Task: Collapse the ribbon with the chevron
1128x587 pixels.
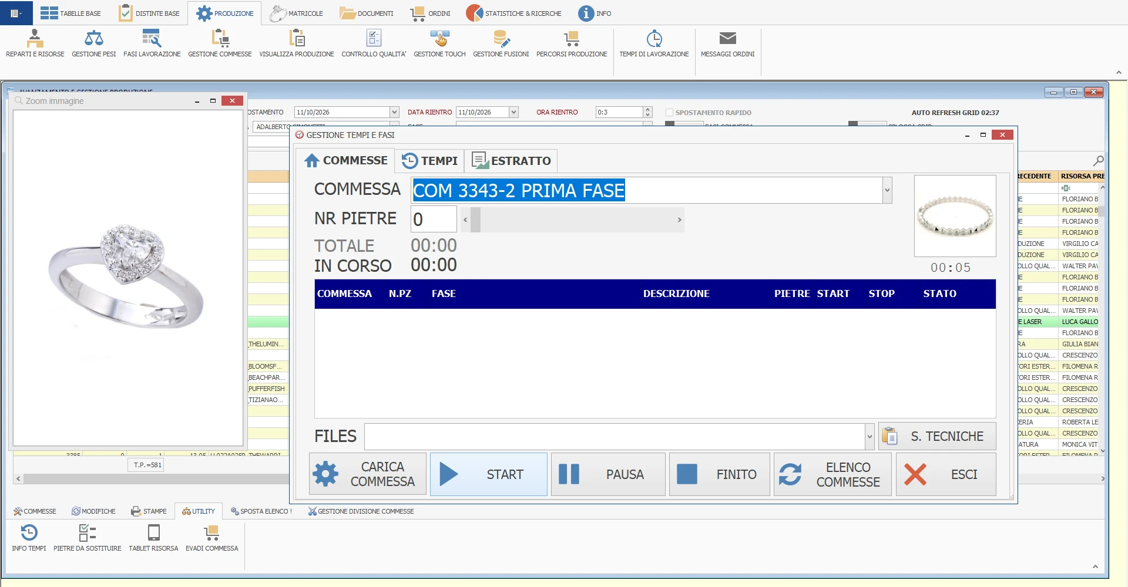Action: [x=1119, y=73]
